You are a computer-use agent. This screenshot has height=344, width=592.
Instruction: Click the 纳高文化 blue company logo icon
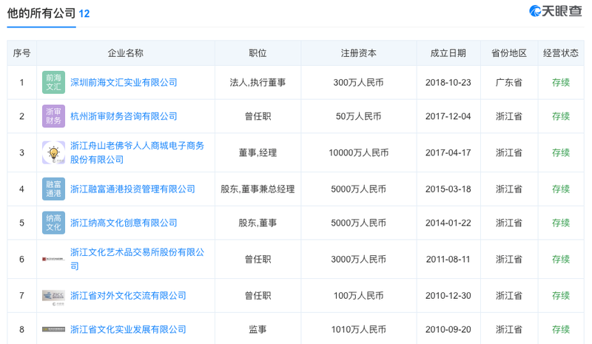pos(53,223)
